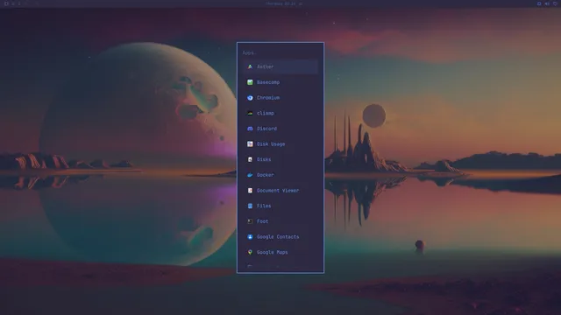
Task: Click the Document Viewer icon
Action: point(250,191)
